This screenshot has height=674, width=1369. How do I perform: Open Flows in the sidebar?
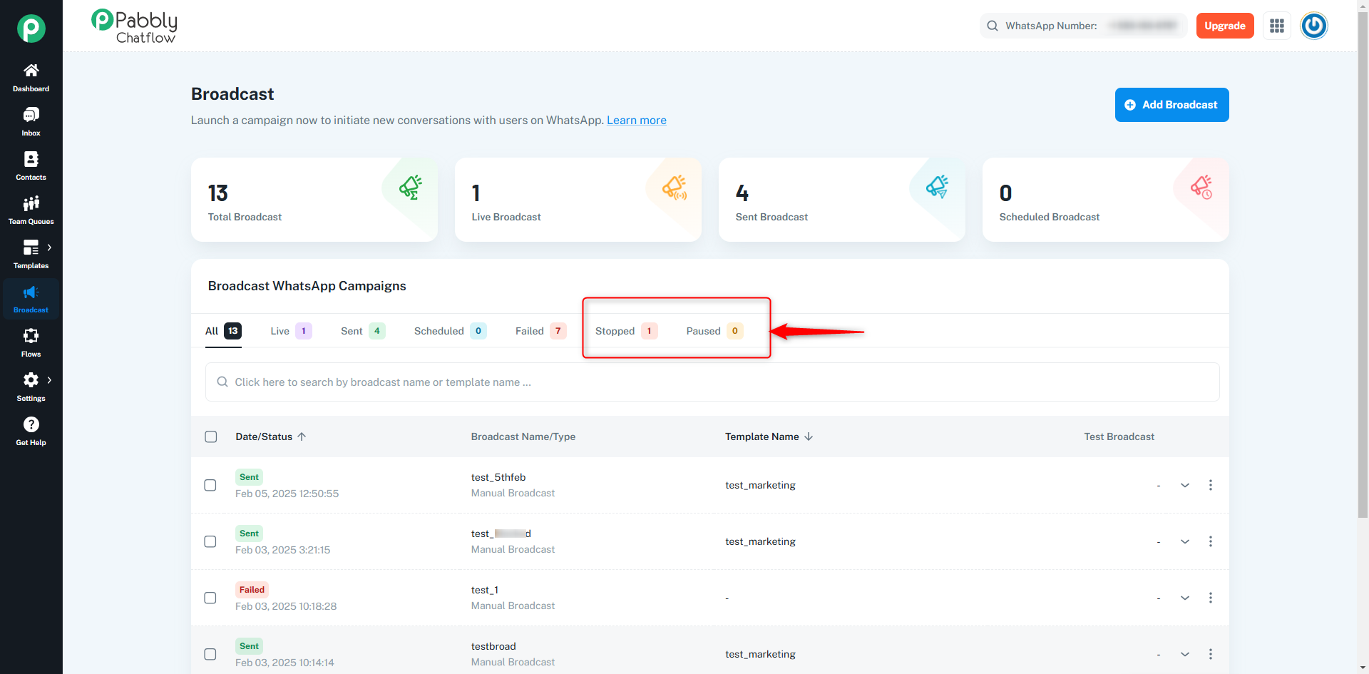(x=31, y=343)
